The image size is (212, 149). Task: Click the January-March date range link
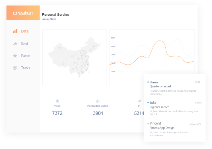click(x=49, y=19)
